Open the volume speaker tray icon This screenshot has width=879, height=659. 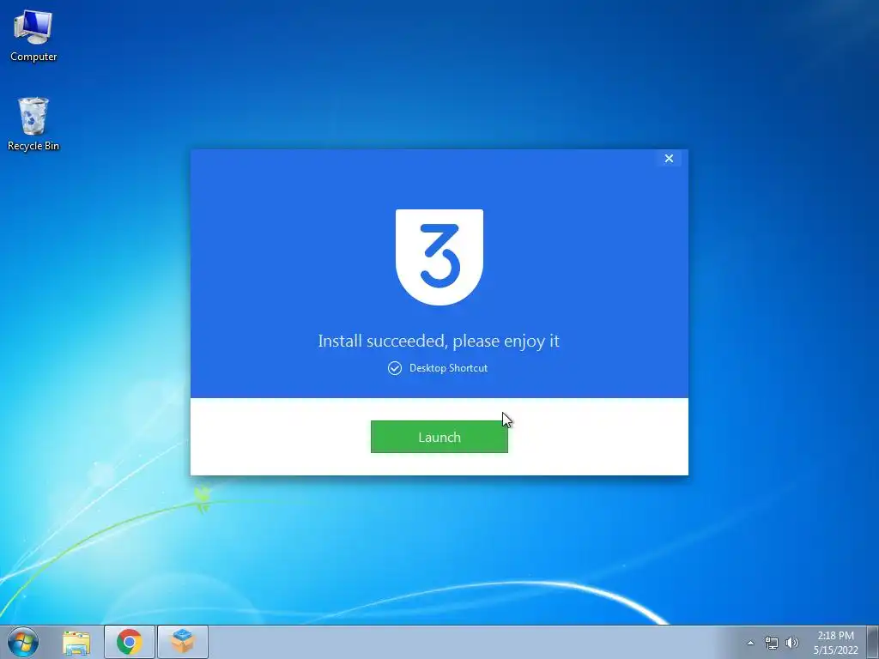[791, 643]
